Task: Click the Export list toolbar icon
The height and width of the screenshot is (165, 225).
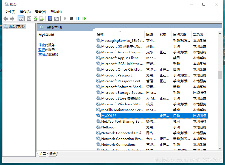Action: point(42,18)
